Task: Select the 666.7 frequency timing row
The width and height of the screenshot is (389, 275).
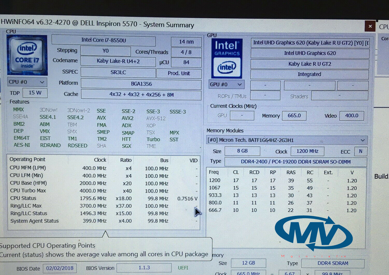Action: click(x=283, y=210)
